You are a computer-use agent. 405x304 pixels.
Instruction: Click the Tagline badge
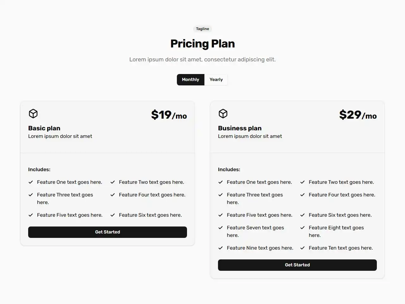click(x=202, y=28)
